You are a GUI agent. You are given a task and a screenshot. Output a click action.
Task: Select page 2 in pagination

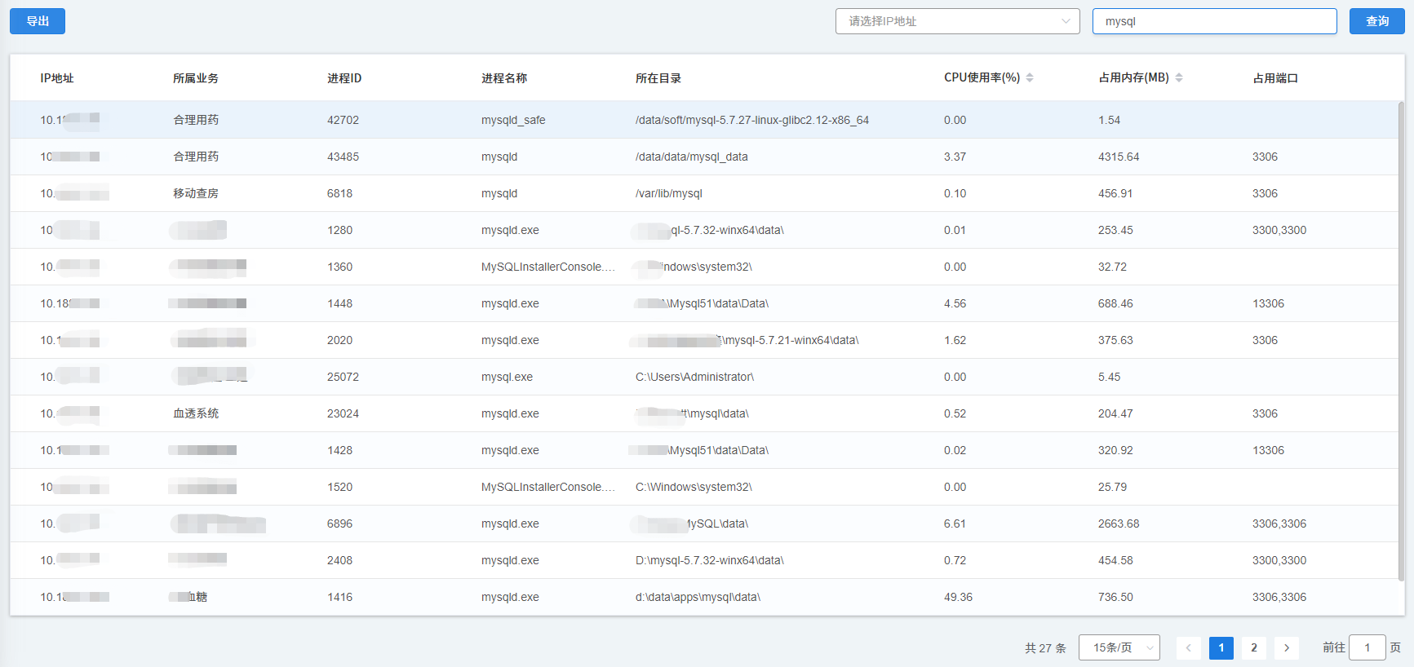pyautogui.click(x=1254, y=647)
